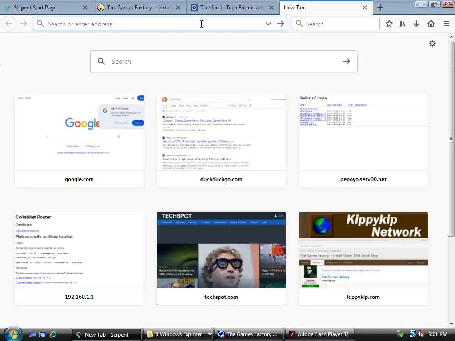Open the hamburger menu

447,24
